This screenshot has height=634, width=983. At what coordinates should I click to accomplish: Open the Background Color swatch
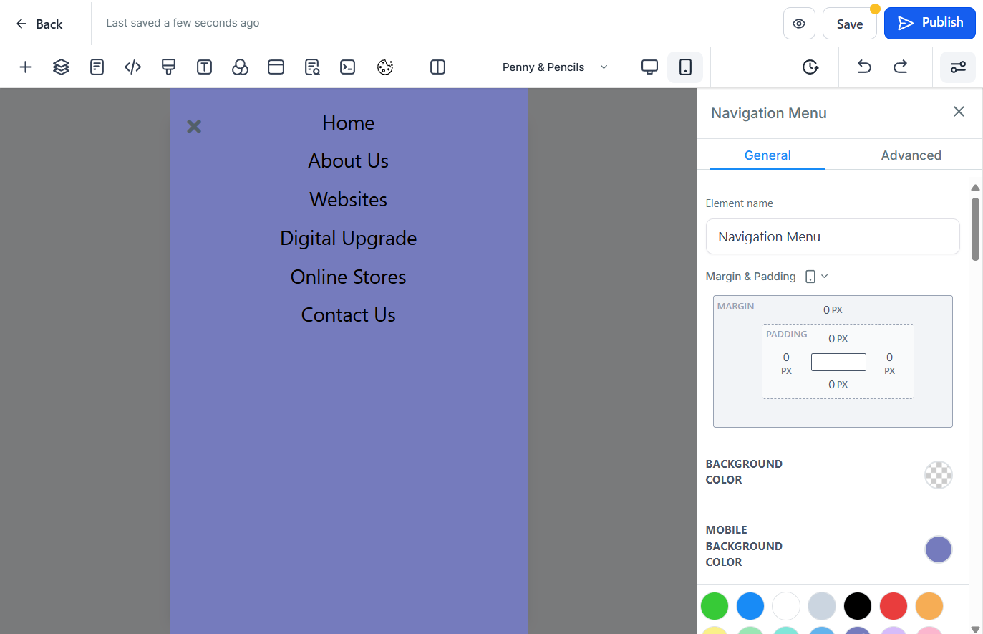point(938,474)
